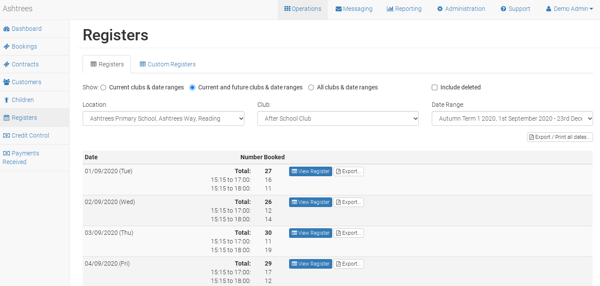Select 'All clubs & date ranges' option

pyautogui.click(x=311, y=88)
